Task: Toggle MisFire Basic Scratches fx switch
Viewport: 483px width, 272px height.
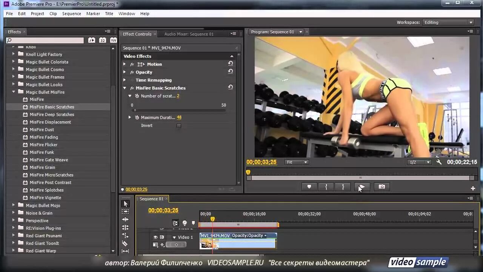Action: [132, 88]
